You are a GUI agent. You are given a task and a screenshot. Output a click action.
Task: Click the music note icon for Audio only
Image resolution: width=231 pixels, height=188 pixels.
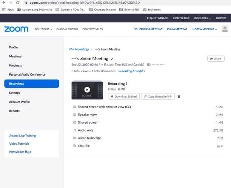click(x=74, y=130)
